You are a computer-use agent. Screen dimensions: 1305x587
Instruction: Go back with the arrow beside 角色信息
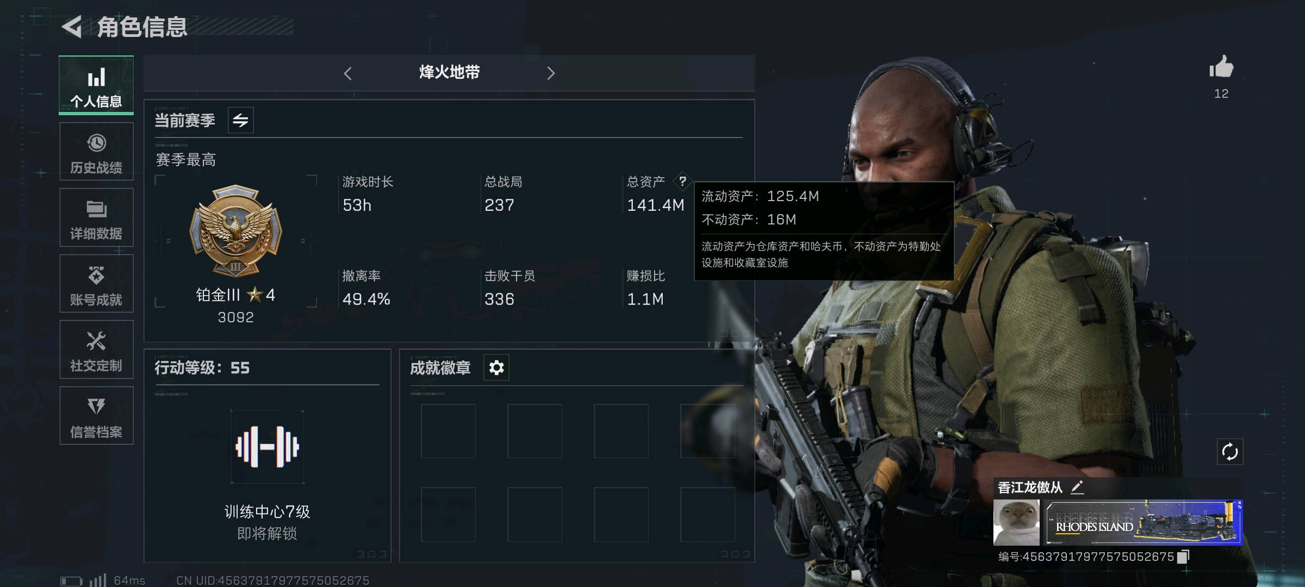coord(72,27)
